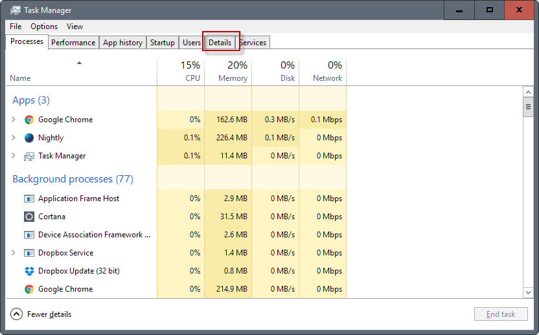Sort by the Disk column header
This screenshot has width=539, height=335.
pyautogui.click(x=276, y=72)
